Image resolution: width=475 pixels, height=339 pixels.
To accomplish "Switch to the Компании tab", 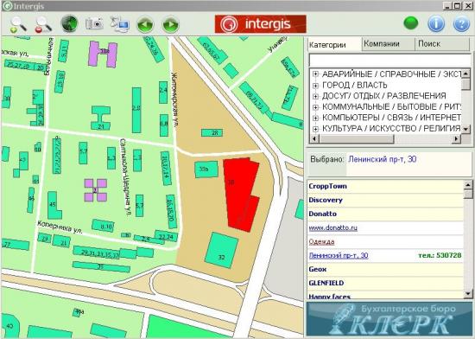I will [388, 44].
